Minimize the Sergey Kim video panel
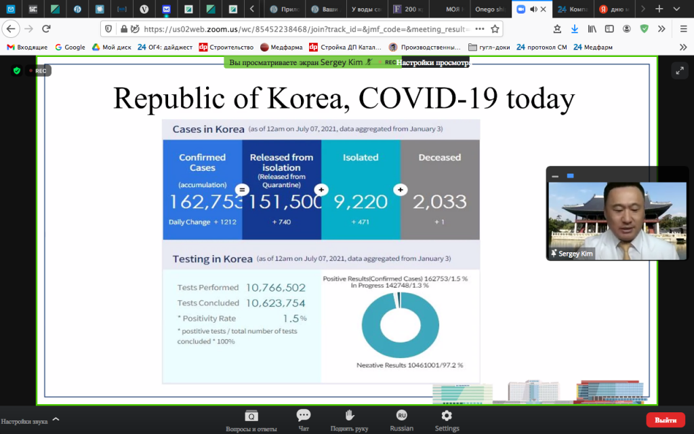 pyautogui.click(x=555, y=176)
